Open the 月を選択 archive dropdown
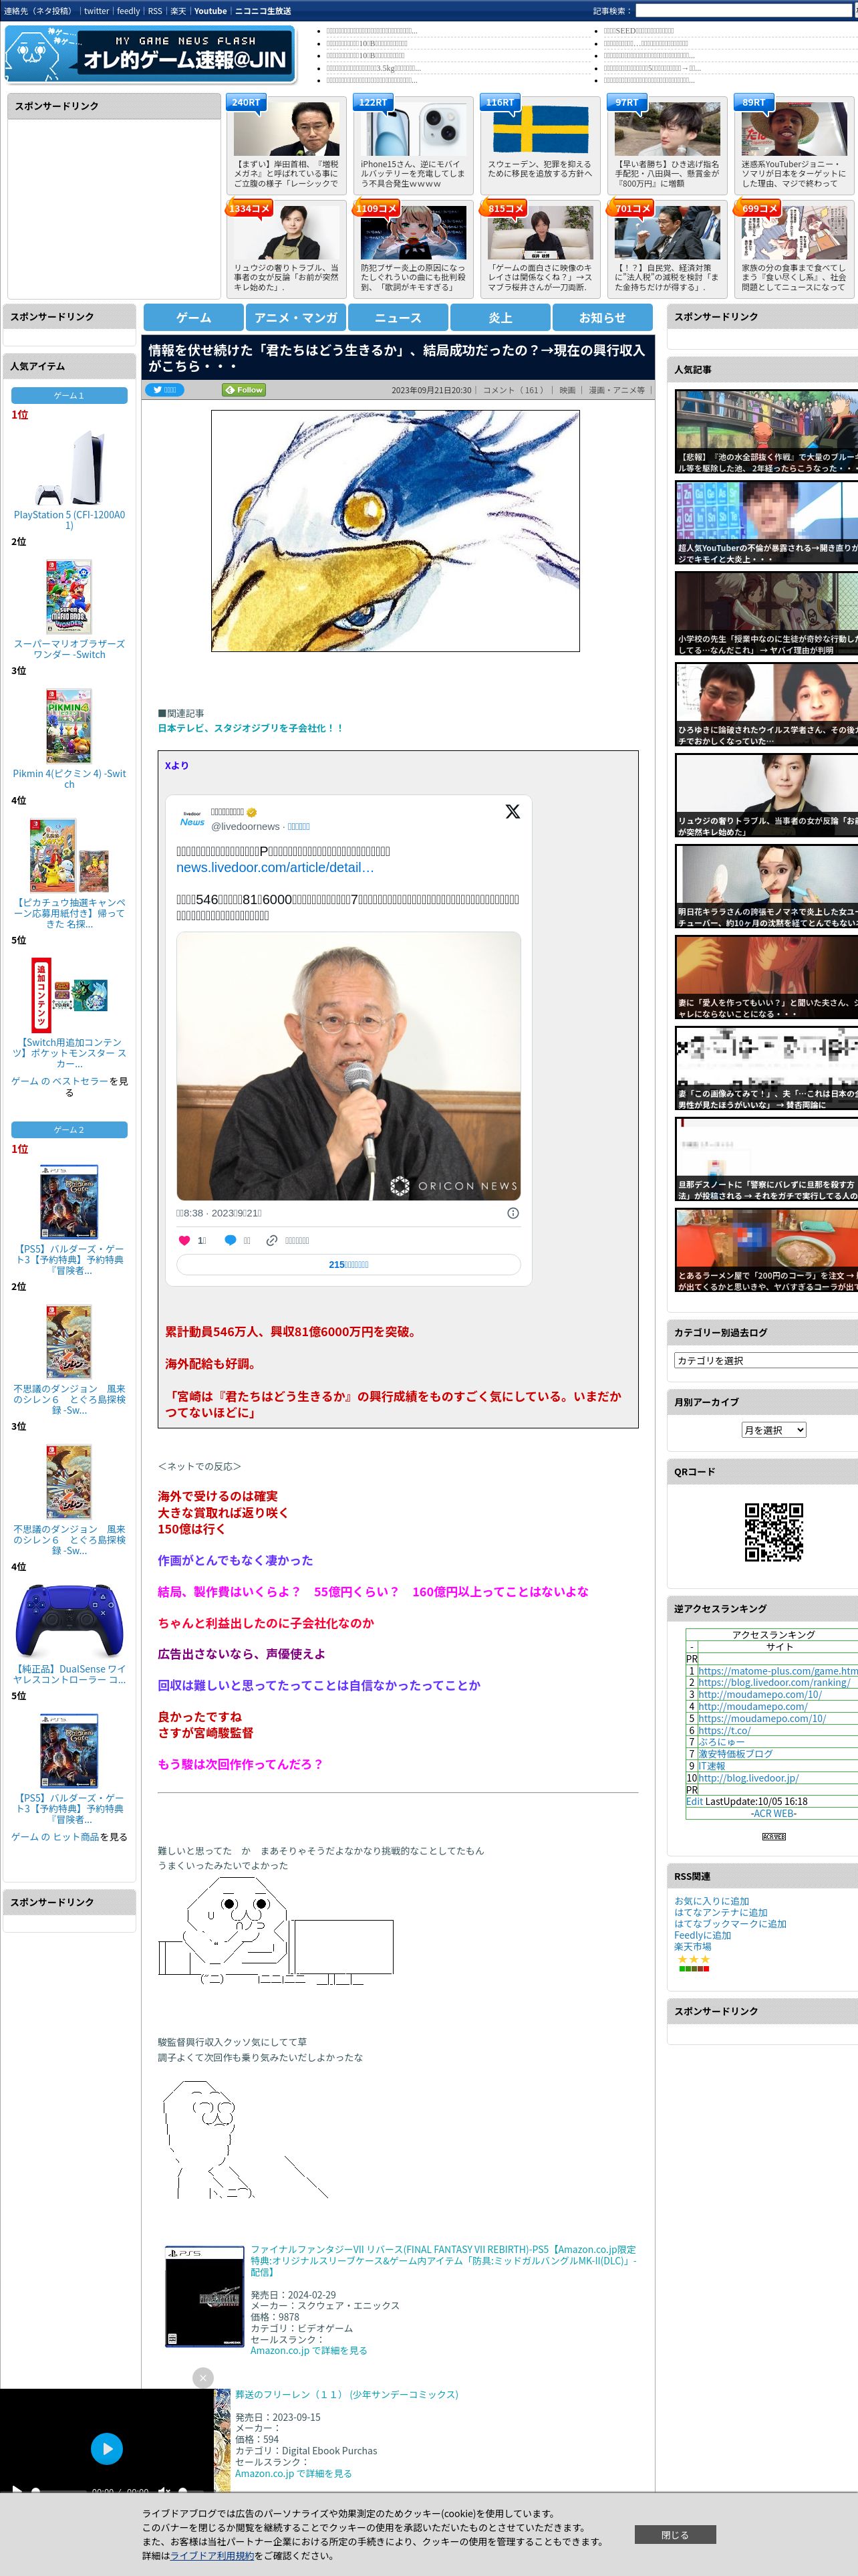Image resolution: width=858 pixels, height=2576 pixels. coord(773,1430)
